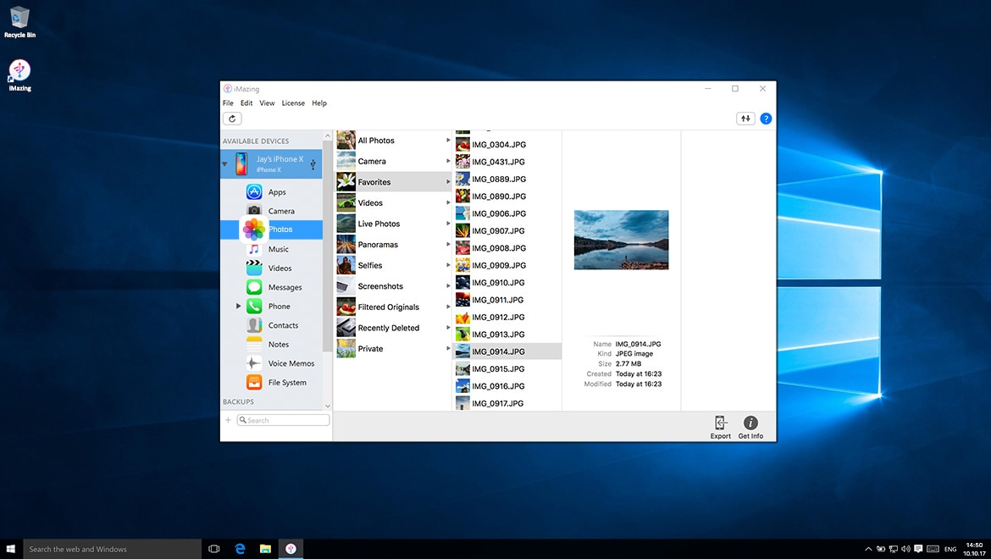Expand the Phone item arrow
Image resolution: width=991 pixels, height=559 pixels.
(239, 307)
